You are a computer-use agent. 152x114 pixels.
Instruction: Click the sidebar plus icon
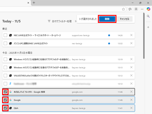coord(148,27)
